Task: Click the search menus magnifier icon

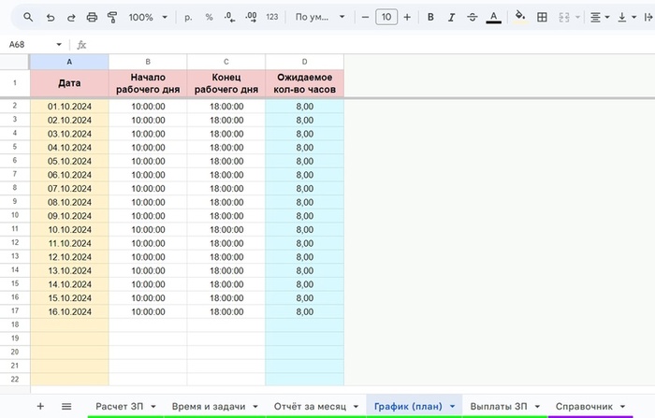Action: [28, 17]
